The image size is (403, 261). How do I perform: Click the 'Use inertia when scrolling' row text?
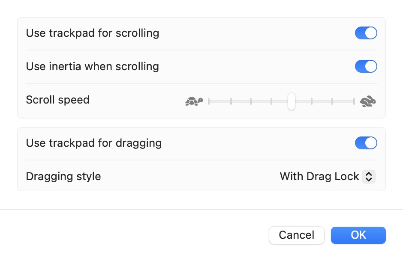point(93,66)
